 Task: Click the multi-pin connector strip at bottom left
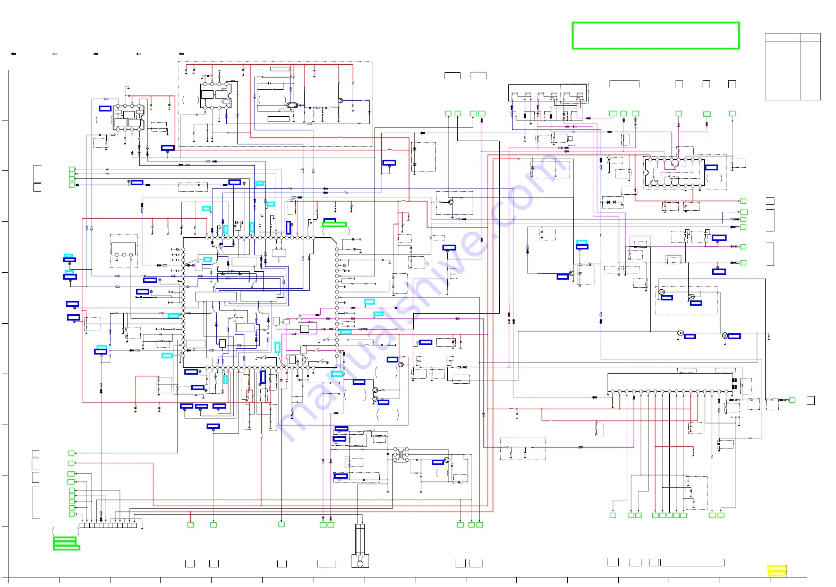108,525
